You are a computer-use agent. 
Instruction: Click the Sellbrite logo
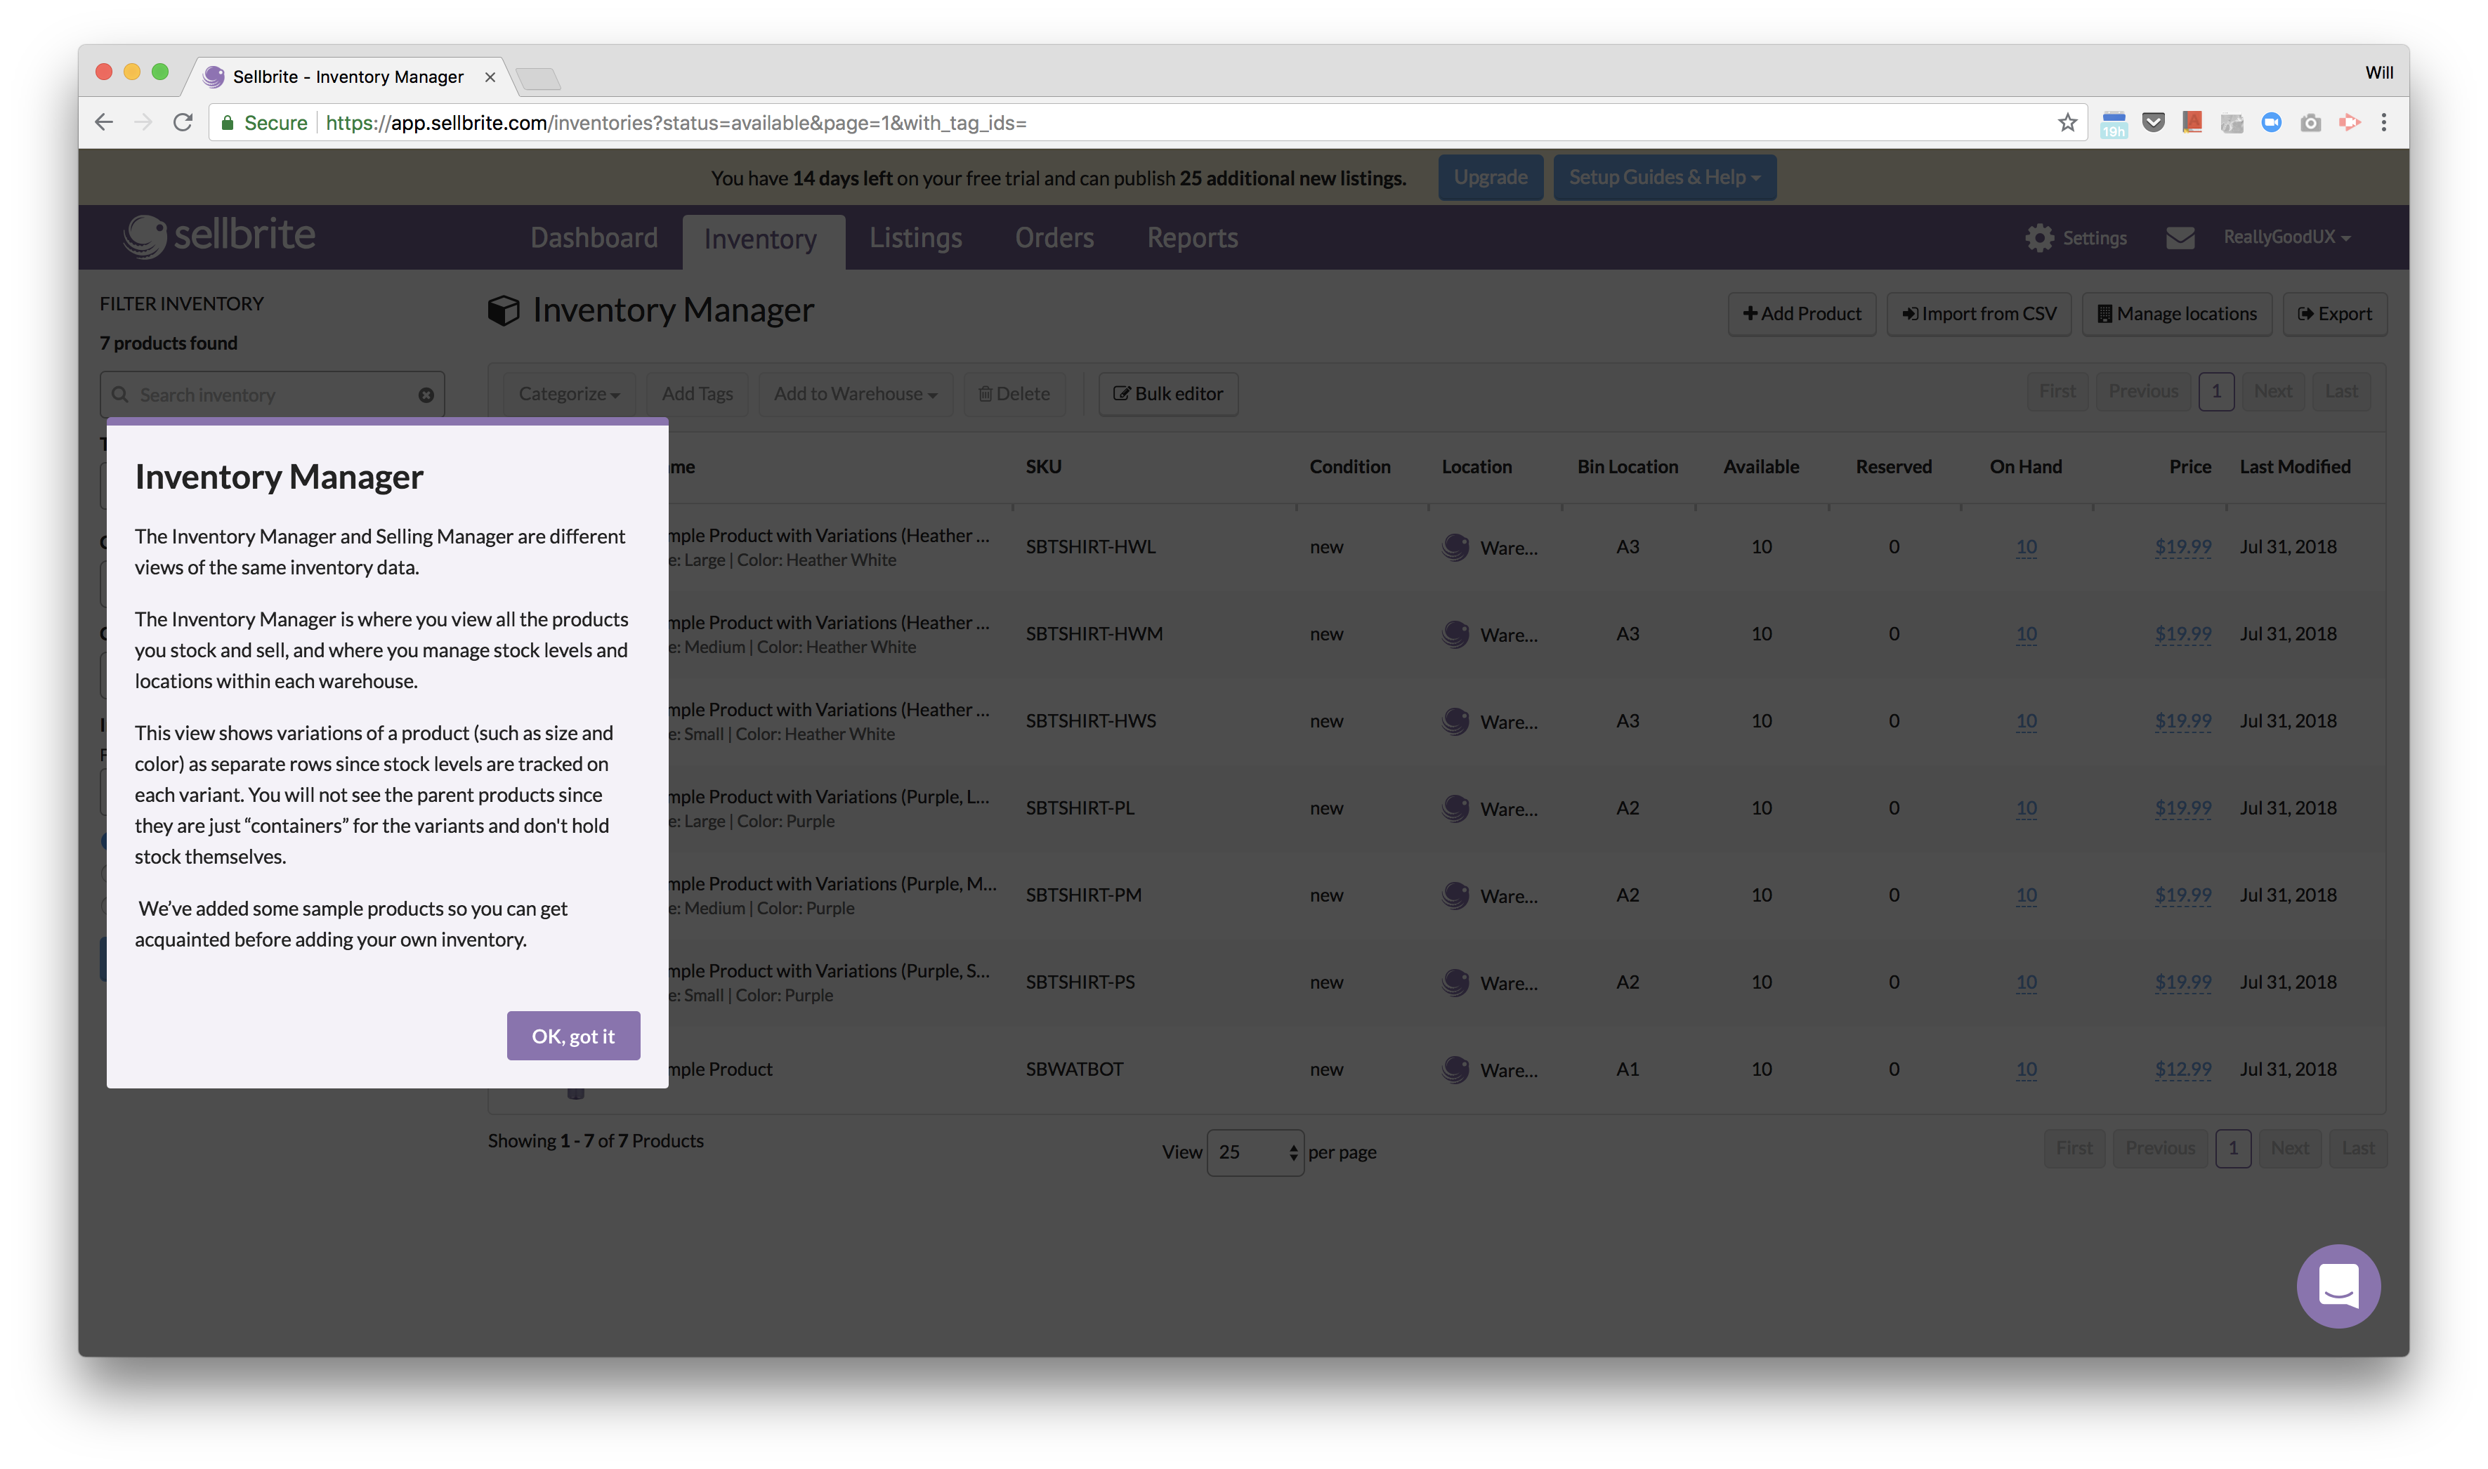[218, 236]
